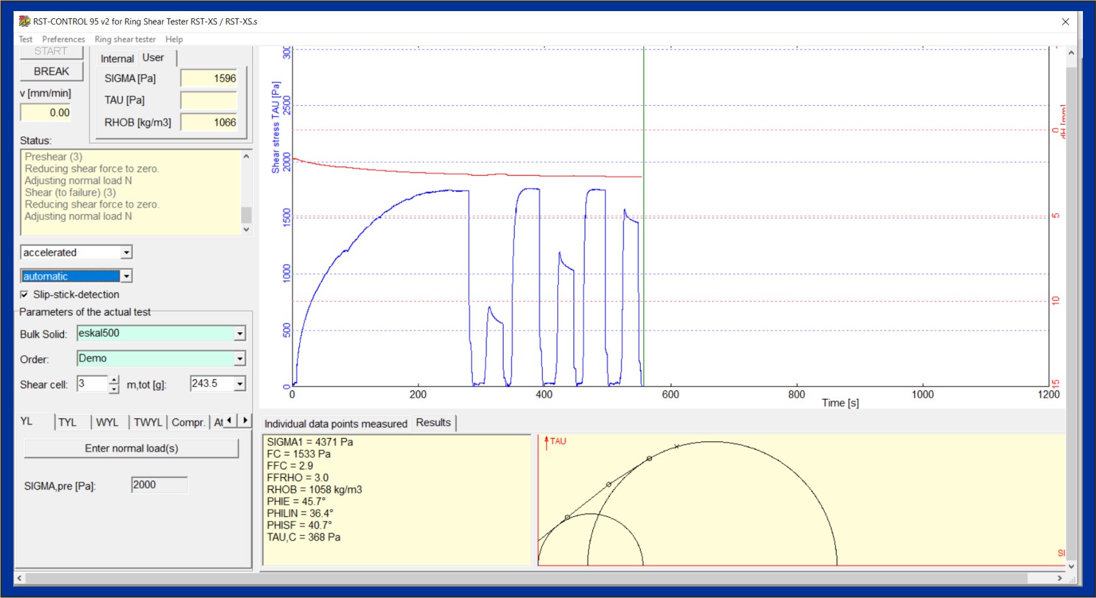Click the empty TAU [Pa] field
1096x598 pixels.
pyautogui.click(x=209, y=100)
